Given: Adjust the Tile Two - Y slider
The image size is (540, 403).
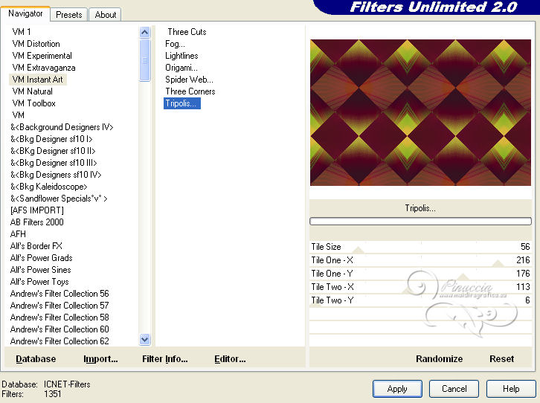Looking at the screenshot, I should 420,300.
